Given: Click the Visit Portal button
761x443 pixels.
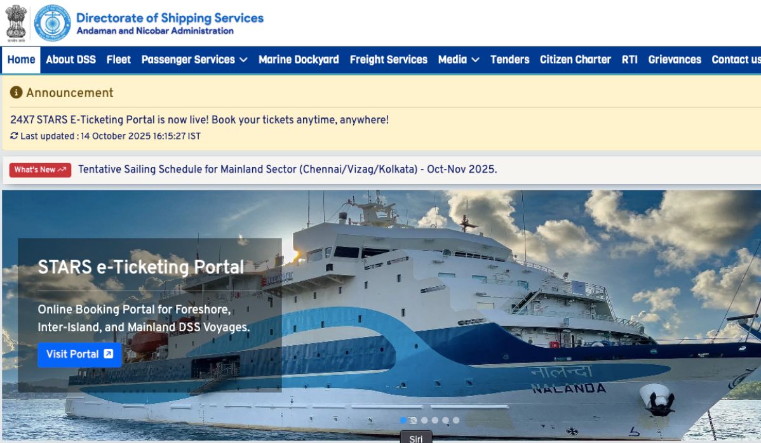Looking at the screenshot, I should point(79,354).
